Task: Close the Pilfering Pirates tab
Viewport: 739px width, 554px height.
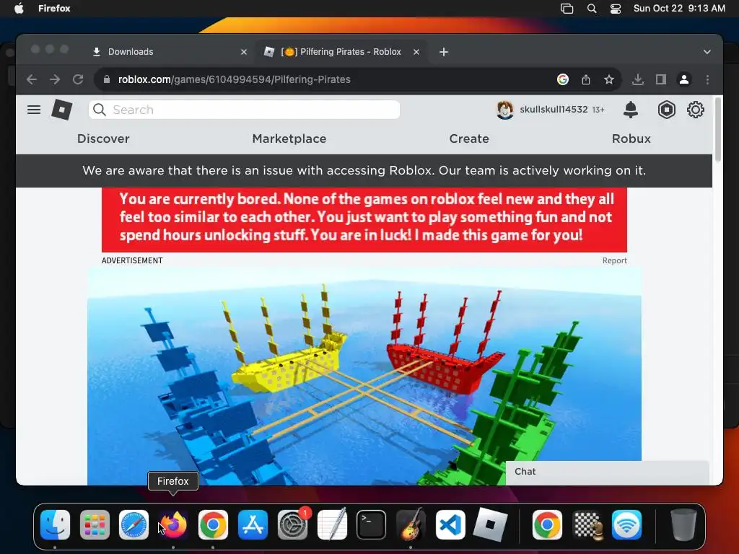Action: [x=416, y=52]
